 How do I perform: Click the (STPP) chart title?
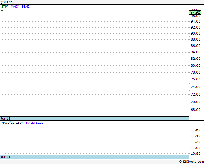tap(7, 2)
